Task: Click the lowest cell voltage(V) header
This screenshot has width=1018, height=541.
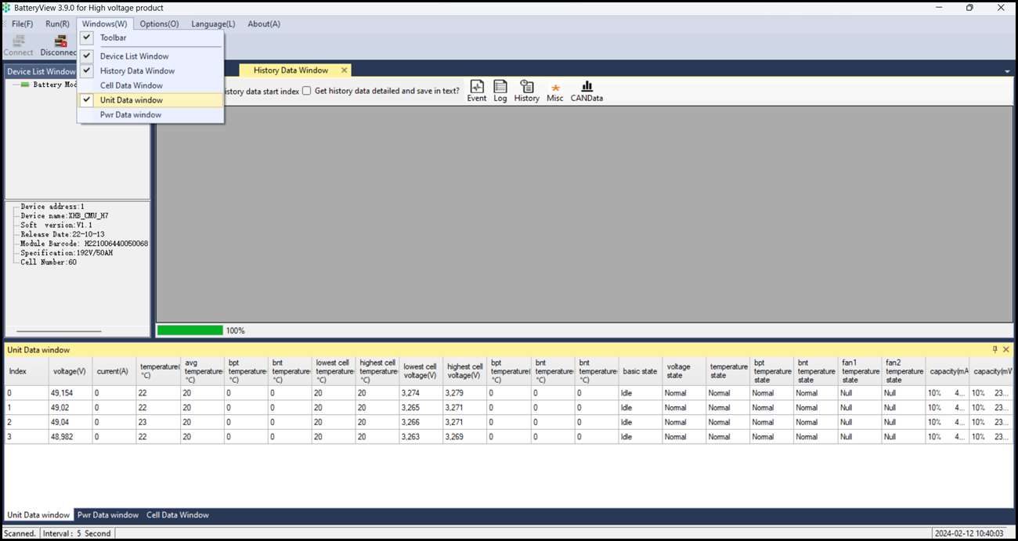Action: [421, 371]
